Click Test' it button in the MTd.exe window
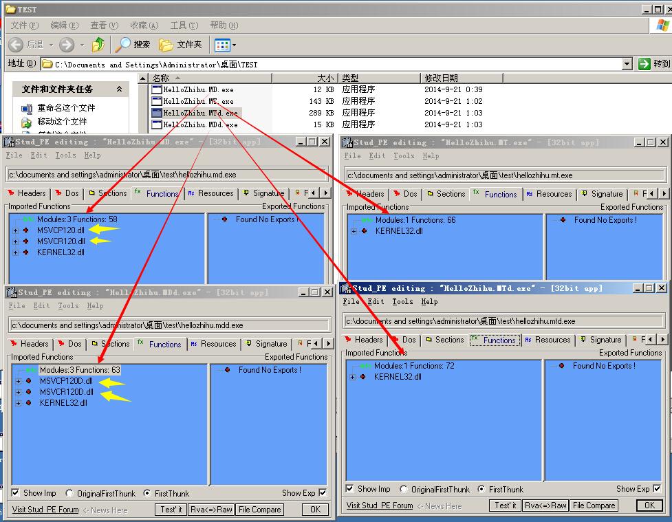Screen dimensions: 672x522 tap(506, 505)
